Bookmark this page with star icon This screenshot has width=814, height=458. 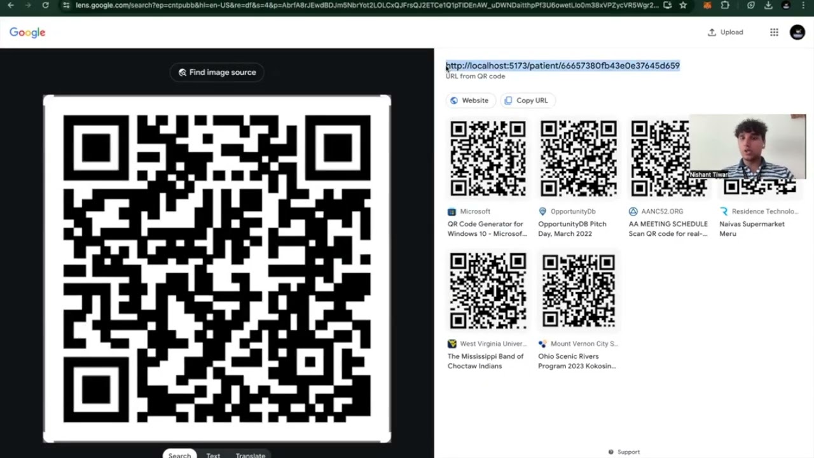click(683, 5)
